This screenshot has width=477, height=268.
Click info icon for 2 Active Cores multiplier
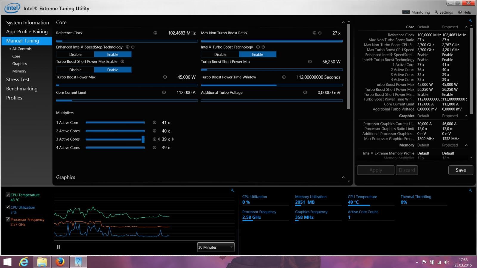154,131
